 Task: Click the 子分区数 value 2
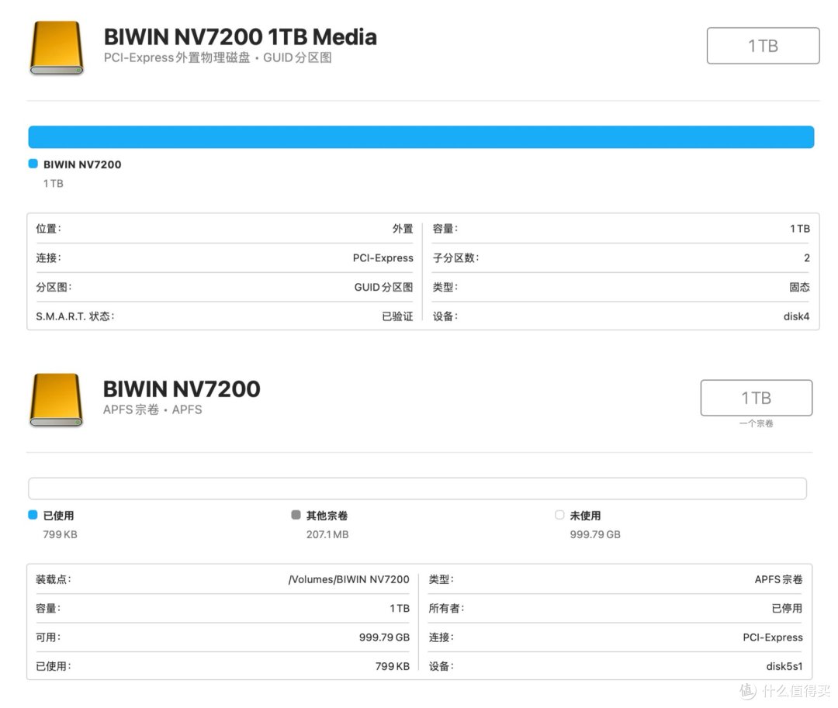[x=806, y=258]
